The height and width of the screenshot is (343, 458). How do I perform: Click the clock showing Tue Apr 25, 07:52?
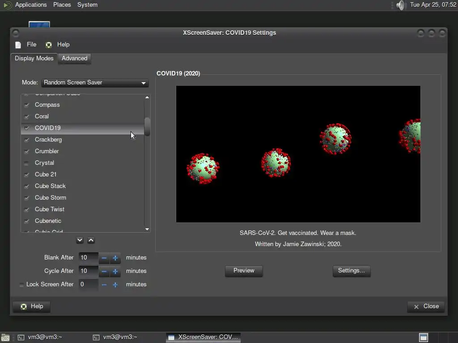click(433, 4)
